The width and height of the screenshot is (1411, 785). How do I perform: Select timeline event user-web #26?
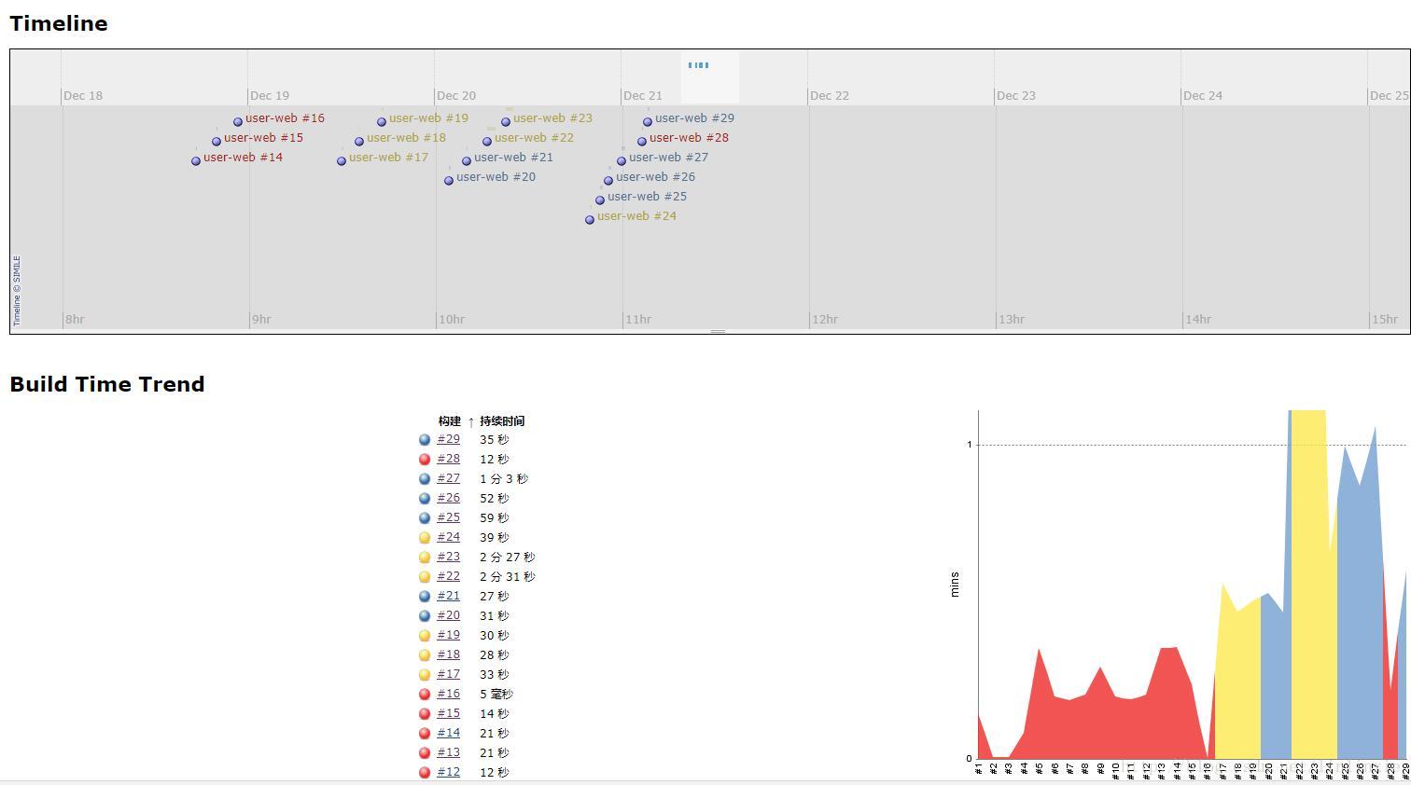(655, 177)
